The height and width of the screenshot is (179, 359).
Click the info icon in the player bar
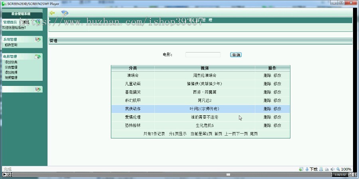tap(355, 175)
